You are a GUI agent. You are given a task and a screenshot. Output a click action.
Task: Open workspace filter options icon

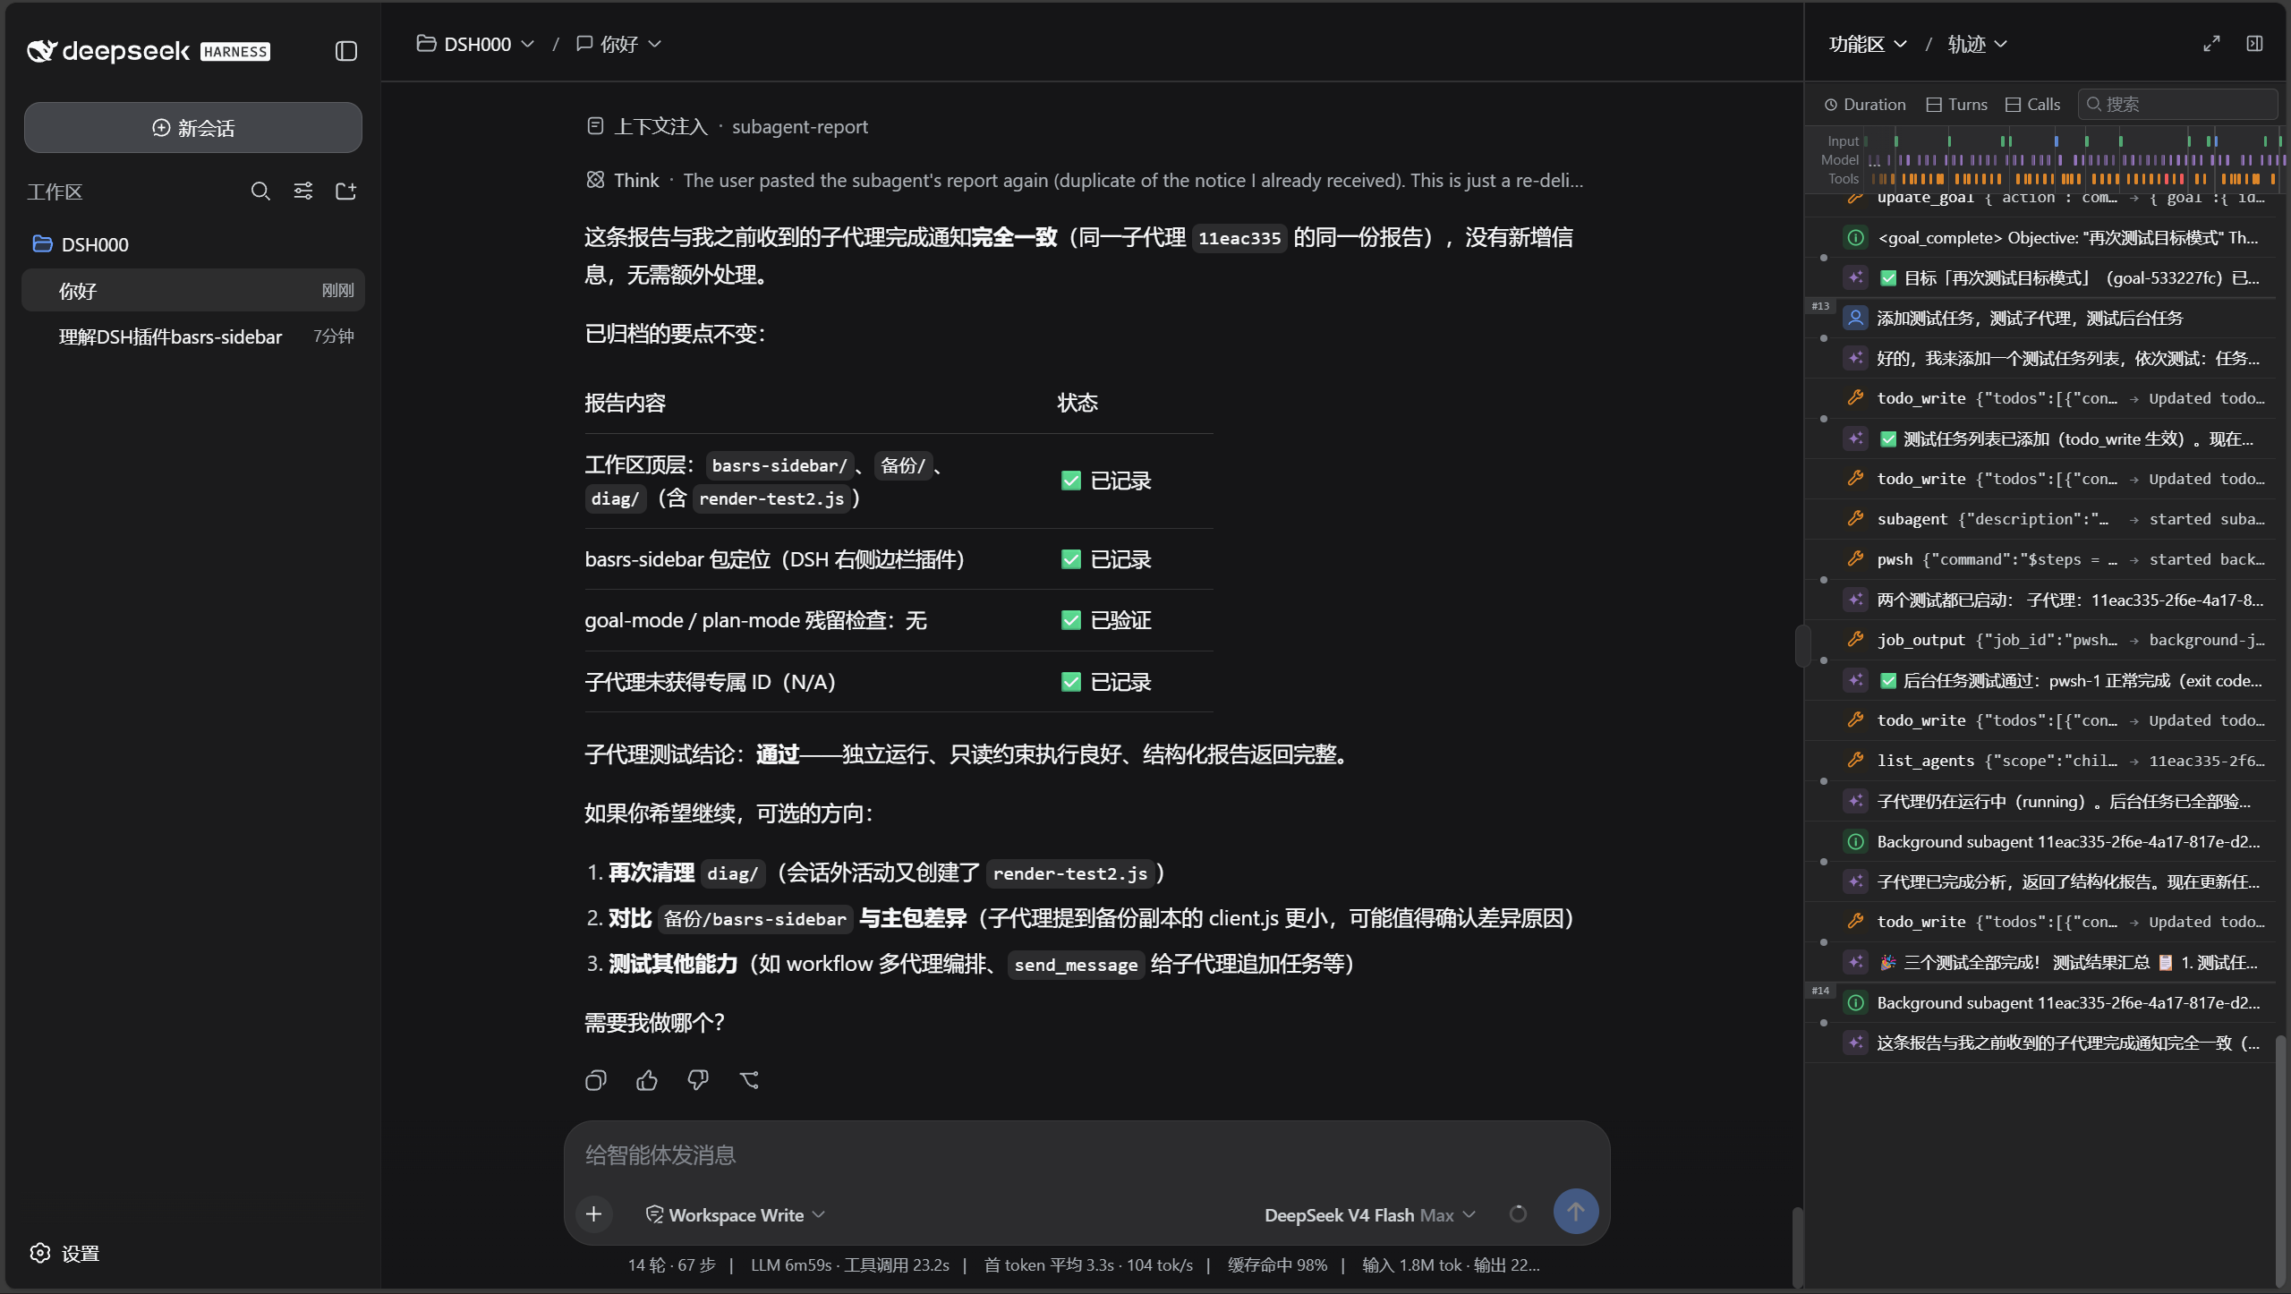(x=303, y=191)
